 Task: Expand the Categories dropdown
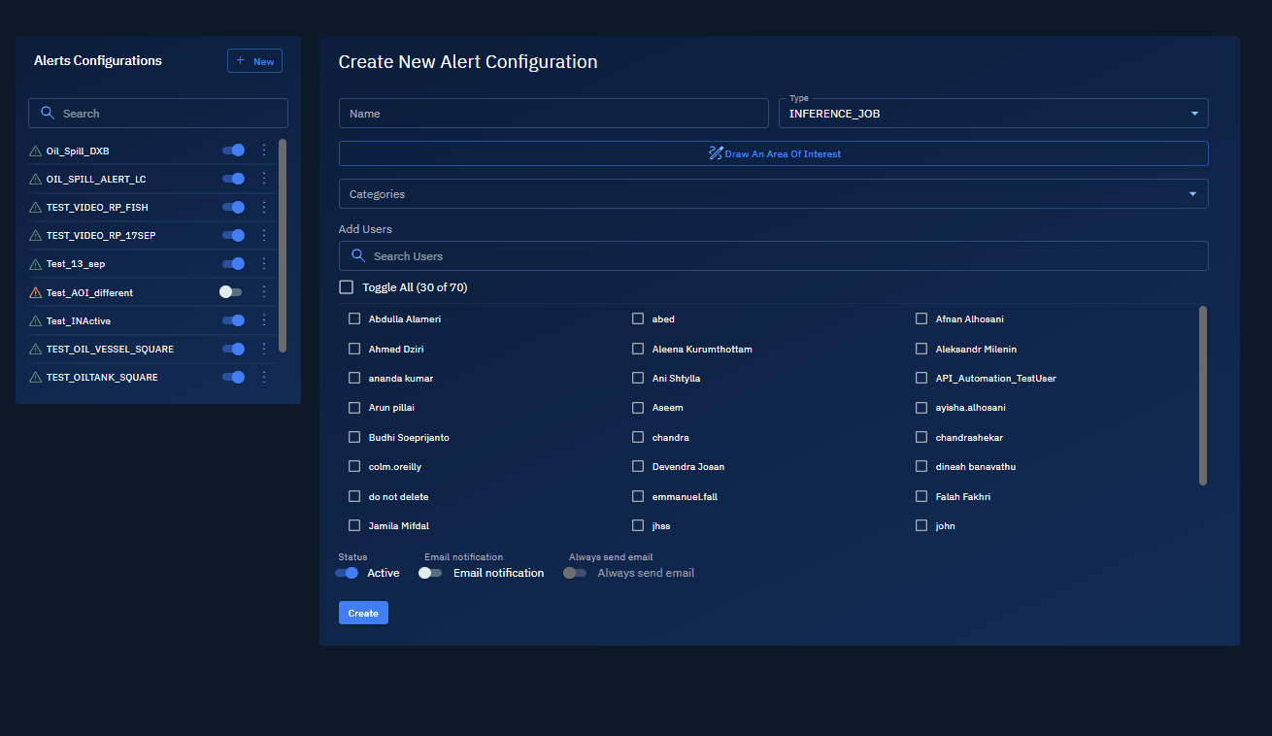tap(773, 194)
